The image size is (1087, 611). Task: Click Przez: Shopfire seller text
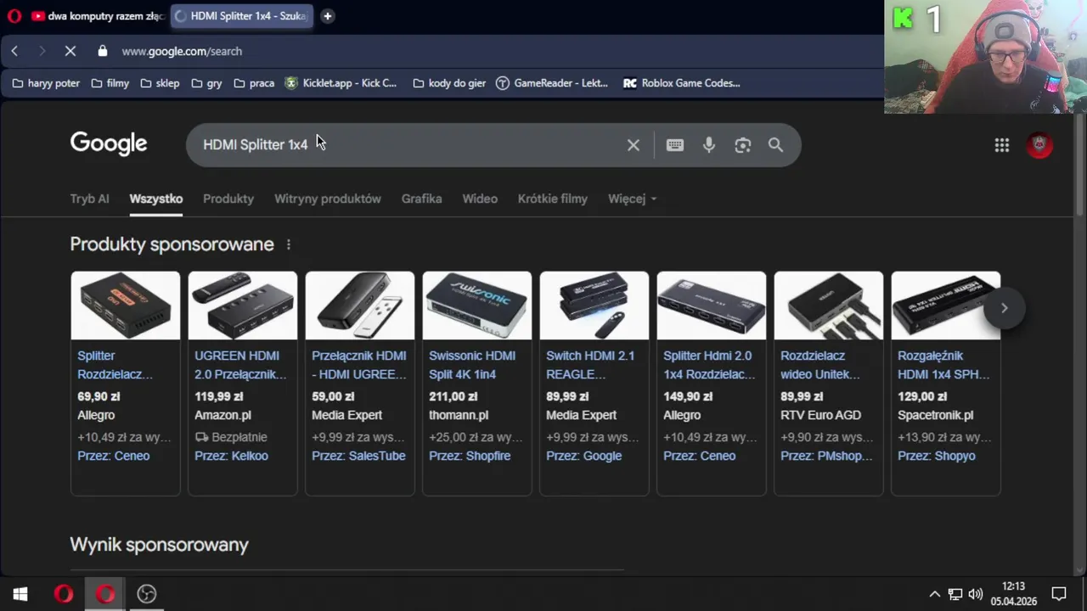point(470,456)
